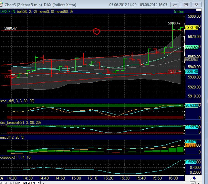
Task: Click the horizontal scrollbar grip handle
Action: [x=193, y=183]
